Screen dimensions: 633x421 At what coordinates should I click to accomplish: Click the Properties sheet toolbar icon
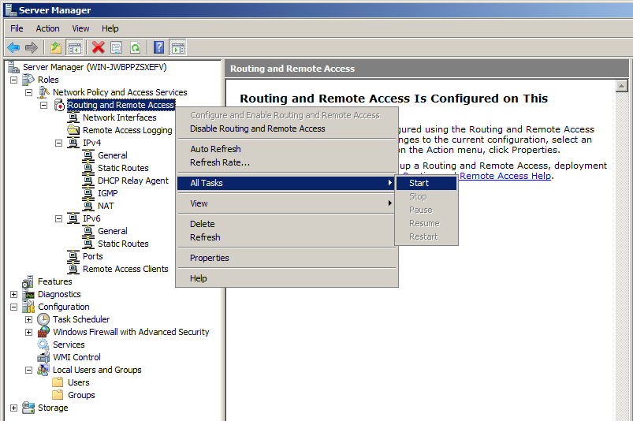pyautogui.click(x=116, y=47)
